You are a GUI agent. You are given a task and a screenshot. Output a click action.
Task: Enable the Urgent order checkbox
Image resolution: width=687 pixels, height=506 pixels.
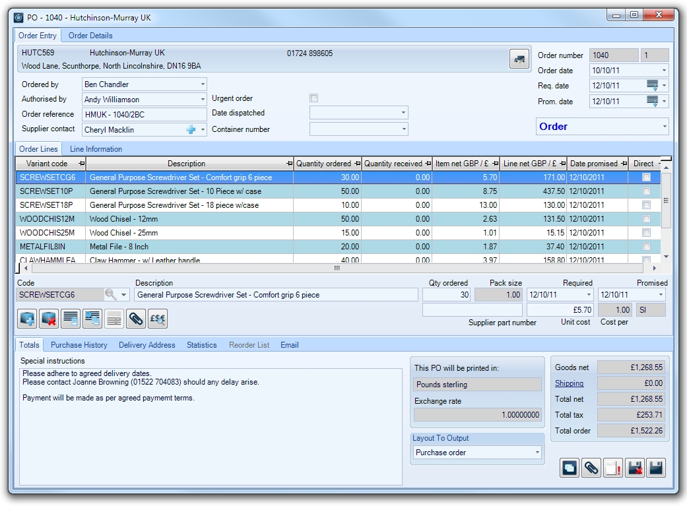[314, 98]
